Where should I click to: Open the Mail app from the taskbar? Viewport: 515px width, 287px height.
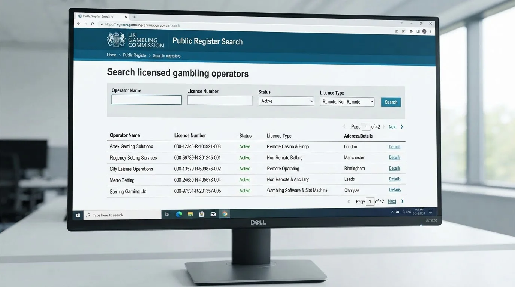coord(213,214)
